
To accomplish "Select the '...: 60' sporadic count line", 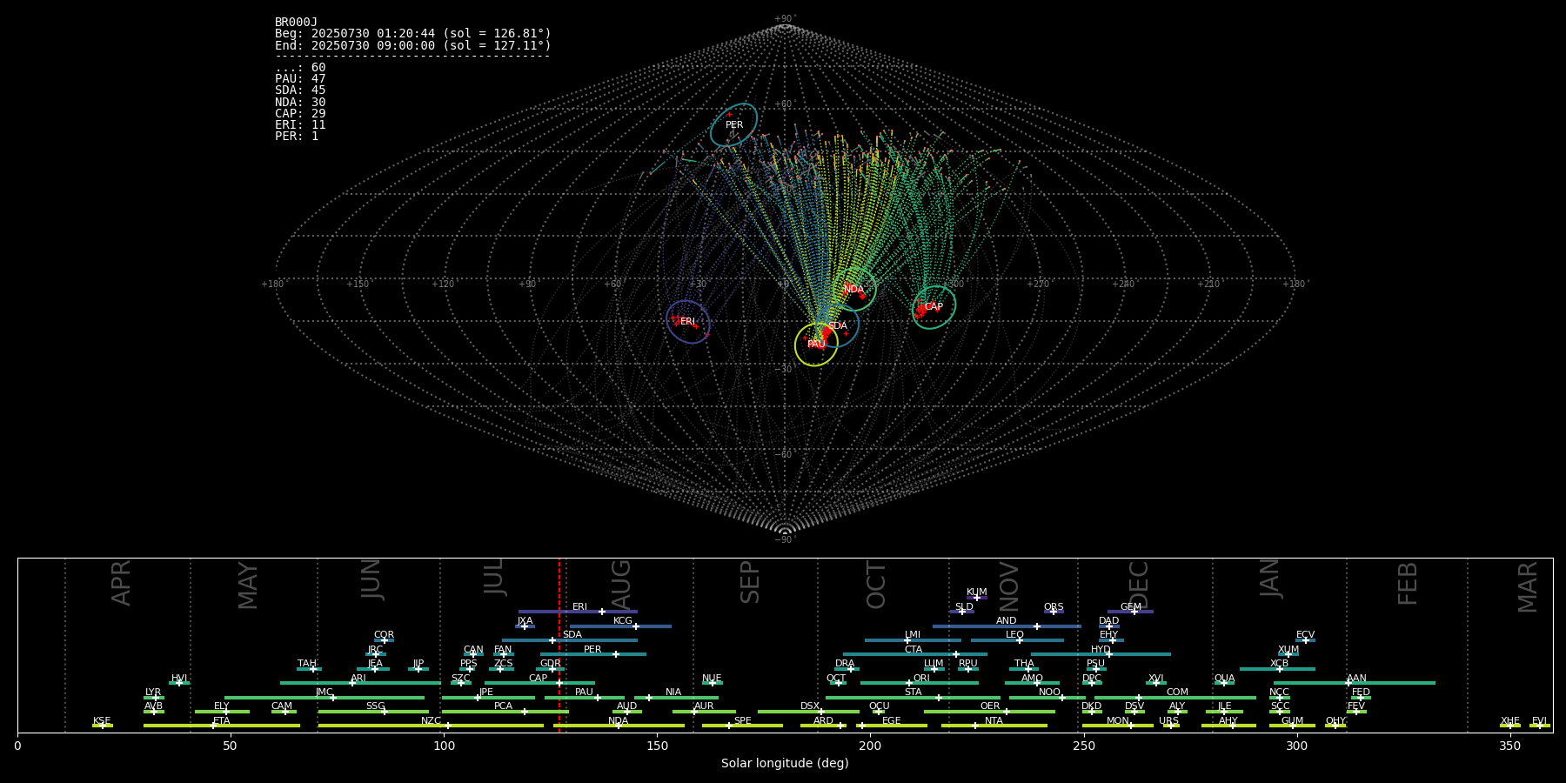I will pyautogui.click(x=300, y=67).
